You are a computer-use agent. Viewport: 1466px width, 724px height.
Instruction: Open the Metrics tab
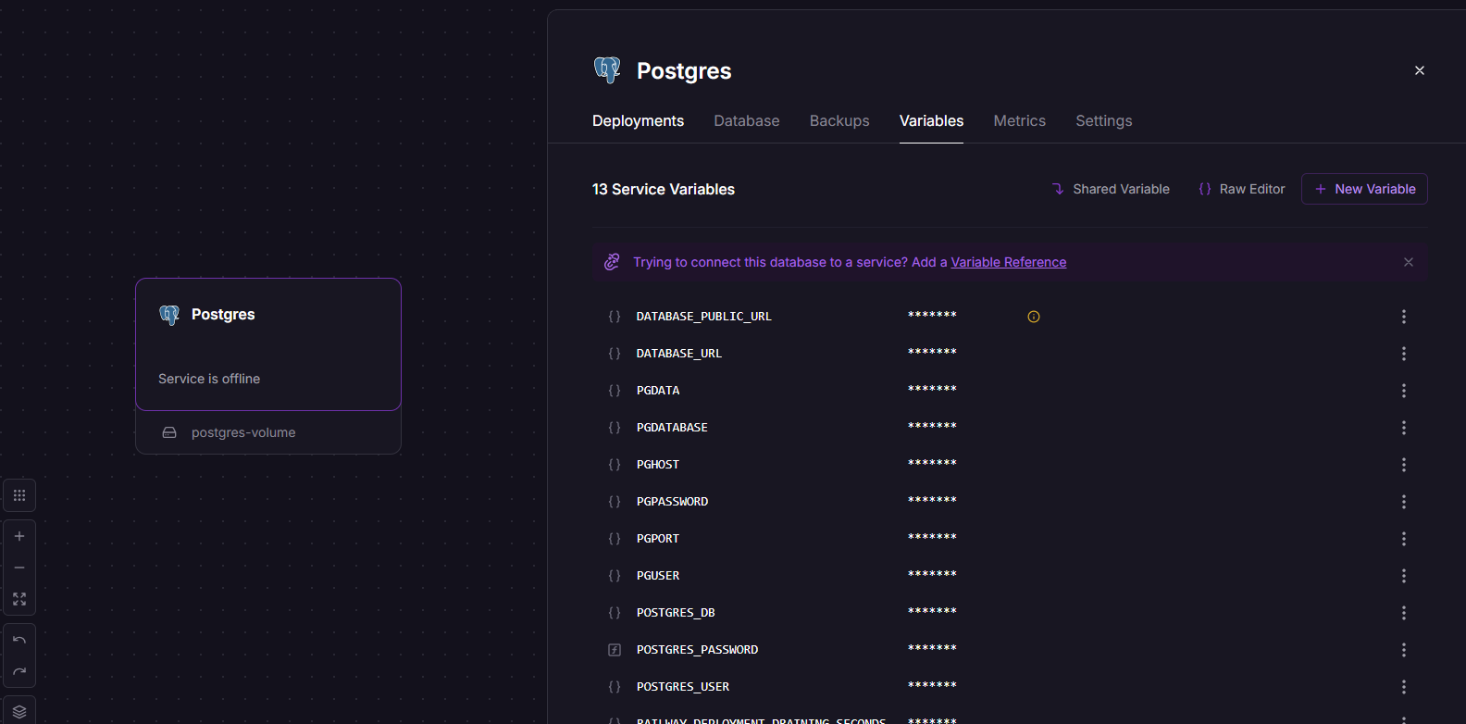pos(1019,121)
